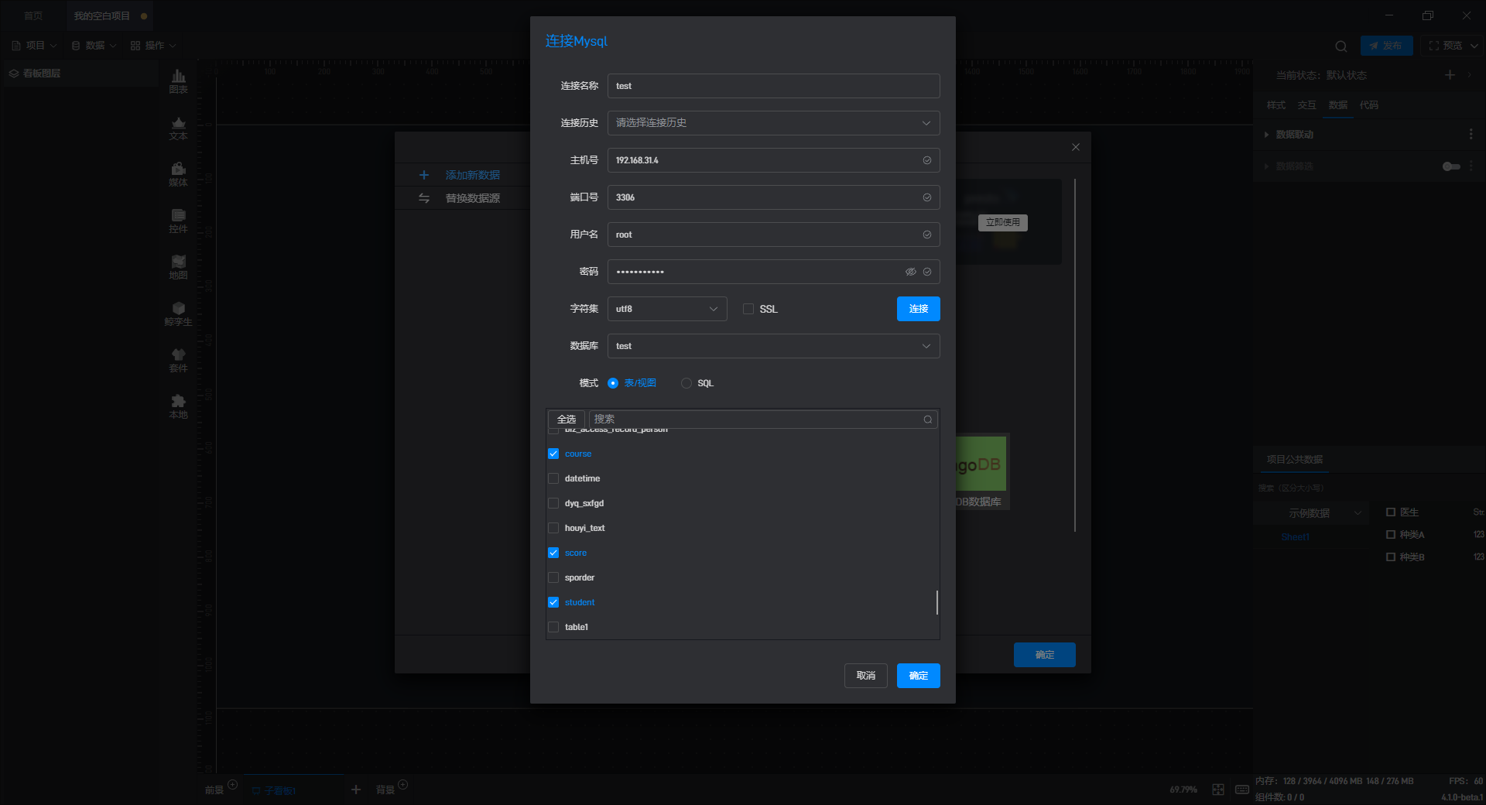Image resolution: width=1486 pixels, height=805 pixels.
Task: Uncheck the student table
Action: (553, 602)
